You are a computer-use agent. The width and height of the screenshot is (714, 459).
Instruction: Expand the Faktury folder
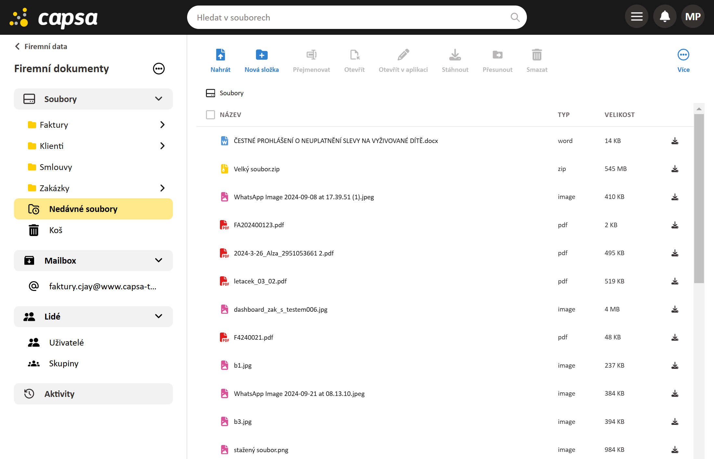tap(162, 125)
